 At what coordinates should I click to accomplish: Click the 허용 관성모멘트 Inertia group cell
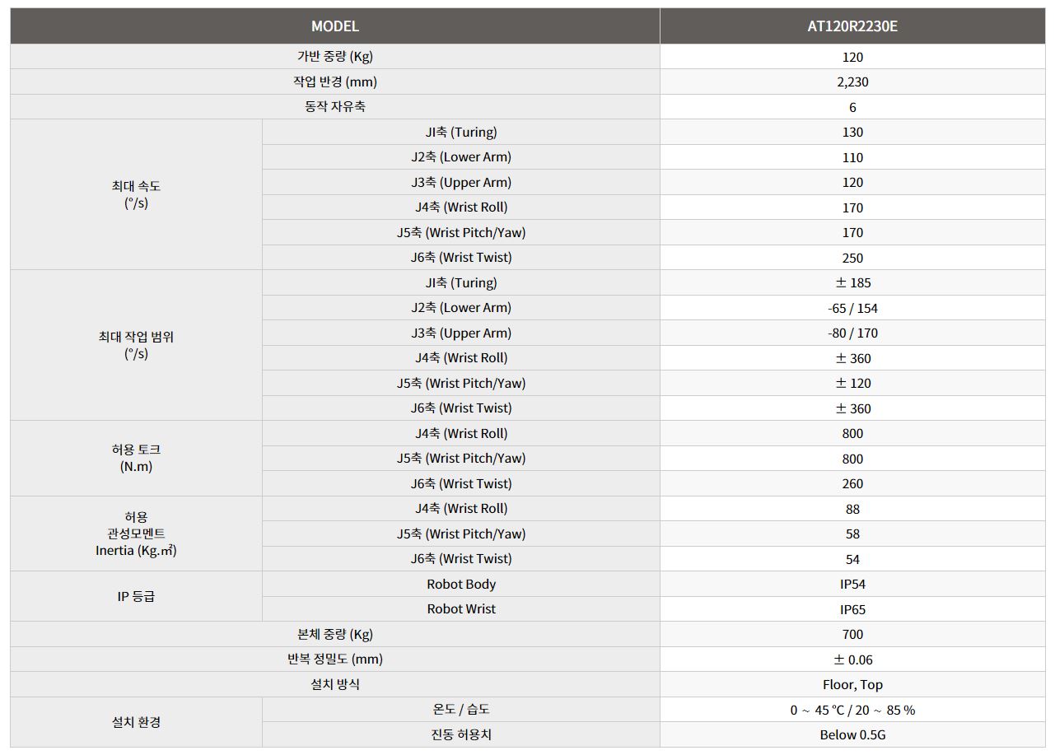pos(136,534)
